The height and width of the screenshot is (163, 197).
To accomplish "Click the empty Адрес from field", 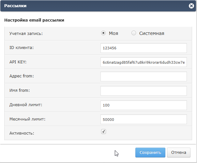I will tap(144, 76).
